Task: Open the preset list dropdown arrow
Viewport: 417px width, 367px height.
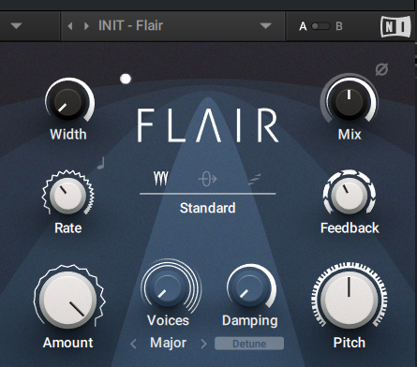Action: [265, 26]
